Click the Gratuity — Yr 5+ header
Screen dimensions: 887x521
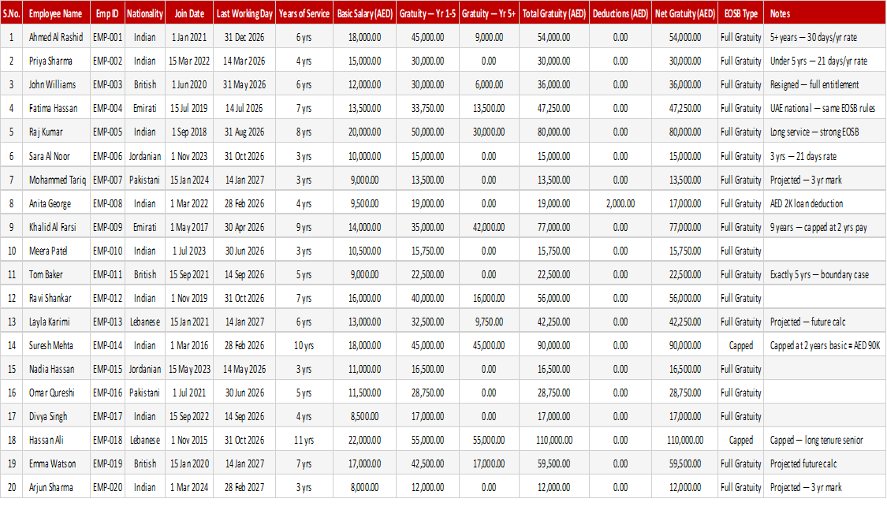tap(489, 13)
